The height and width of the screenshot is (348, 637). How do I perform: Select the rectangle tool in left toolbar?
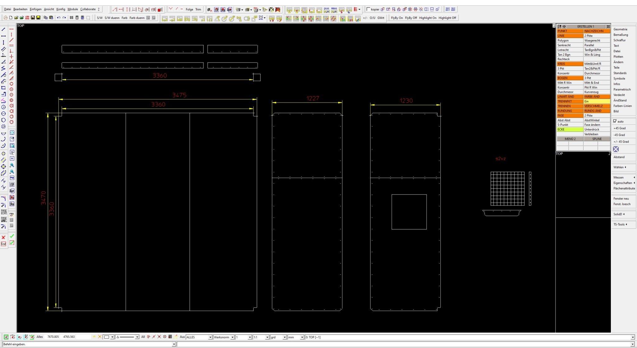click(x=3, y=88)
